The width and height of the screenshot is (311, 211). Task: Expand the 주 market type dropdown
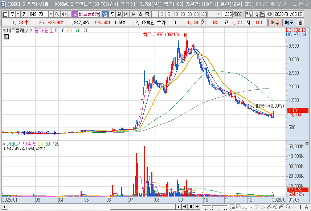18,14
